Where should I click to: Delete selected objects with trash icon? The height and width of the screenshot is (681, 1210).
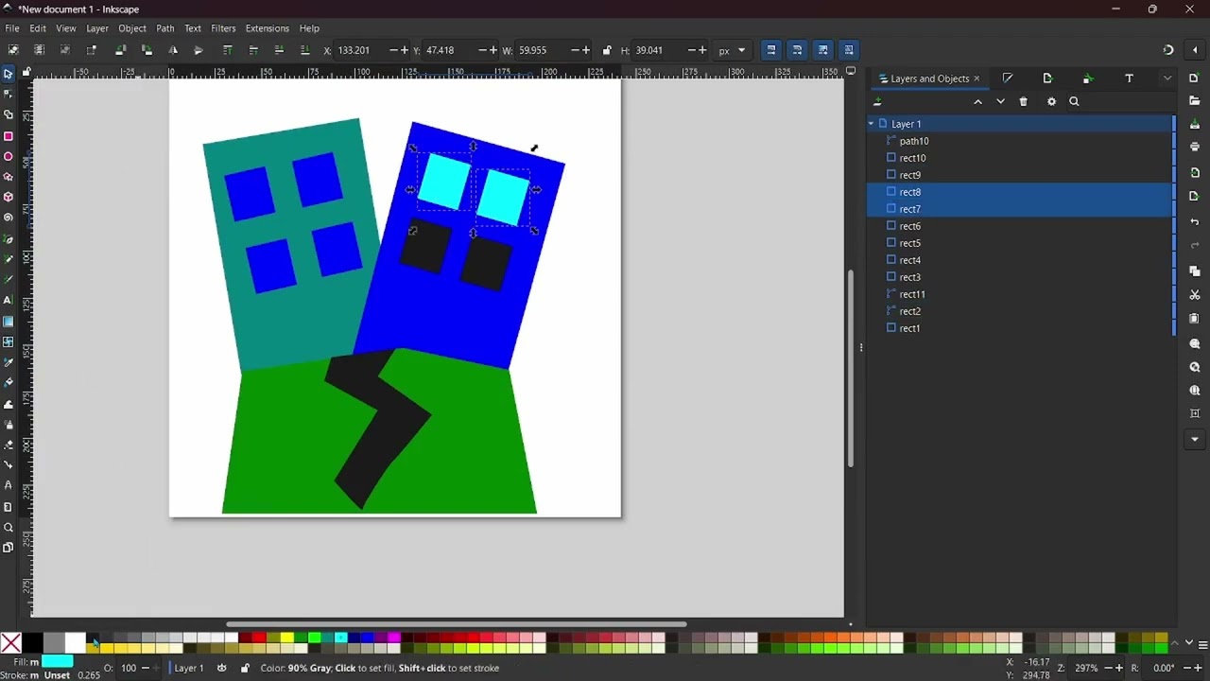click(1023, 101)
